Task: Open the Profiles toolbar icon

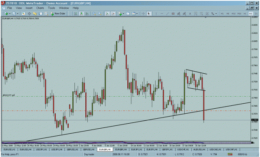Action: click(x=14, y=14)
